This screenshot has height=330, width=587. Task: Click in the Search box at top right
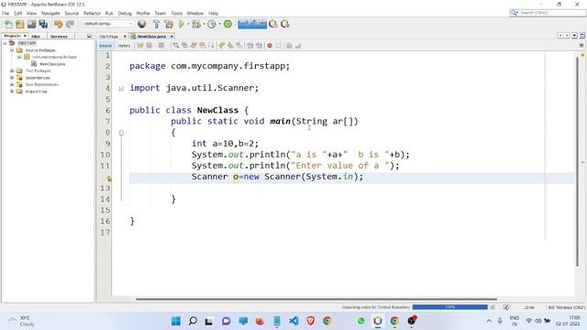pos(548,13)
